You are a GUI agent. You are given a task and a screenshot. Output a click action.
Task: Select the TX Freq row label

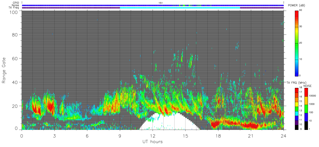coord(14,8)
